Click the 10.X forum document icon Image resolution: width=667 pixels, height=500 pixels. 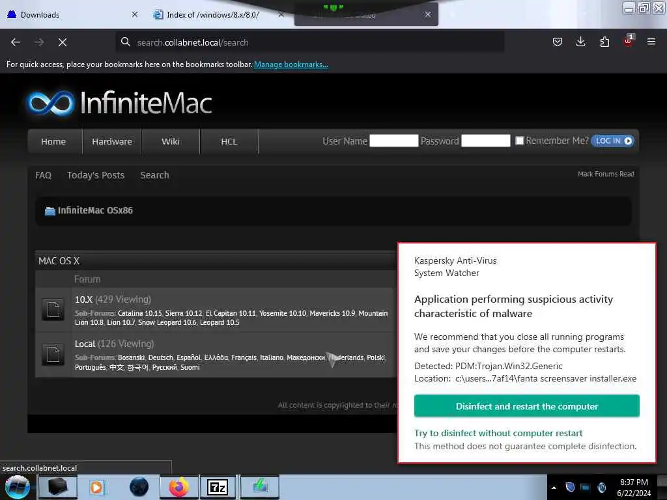tap(53, 309)
